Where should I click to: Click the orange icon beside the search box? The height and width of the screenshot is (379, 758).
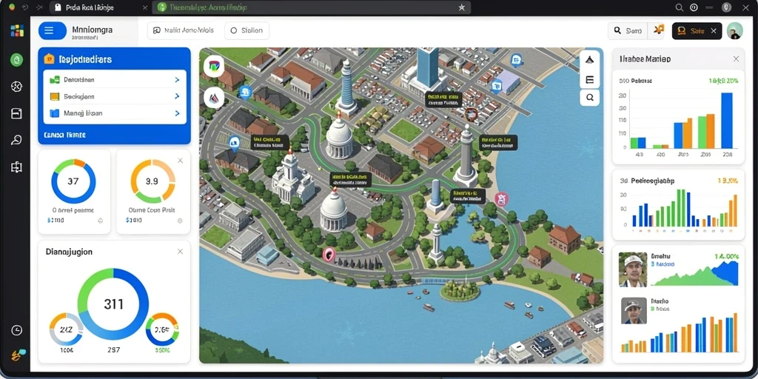point(658,30)
